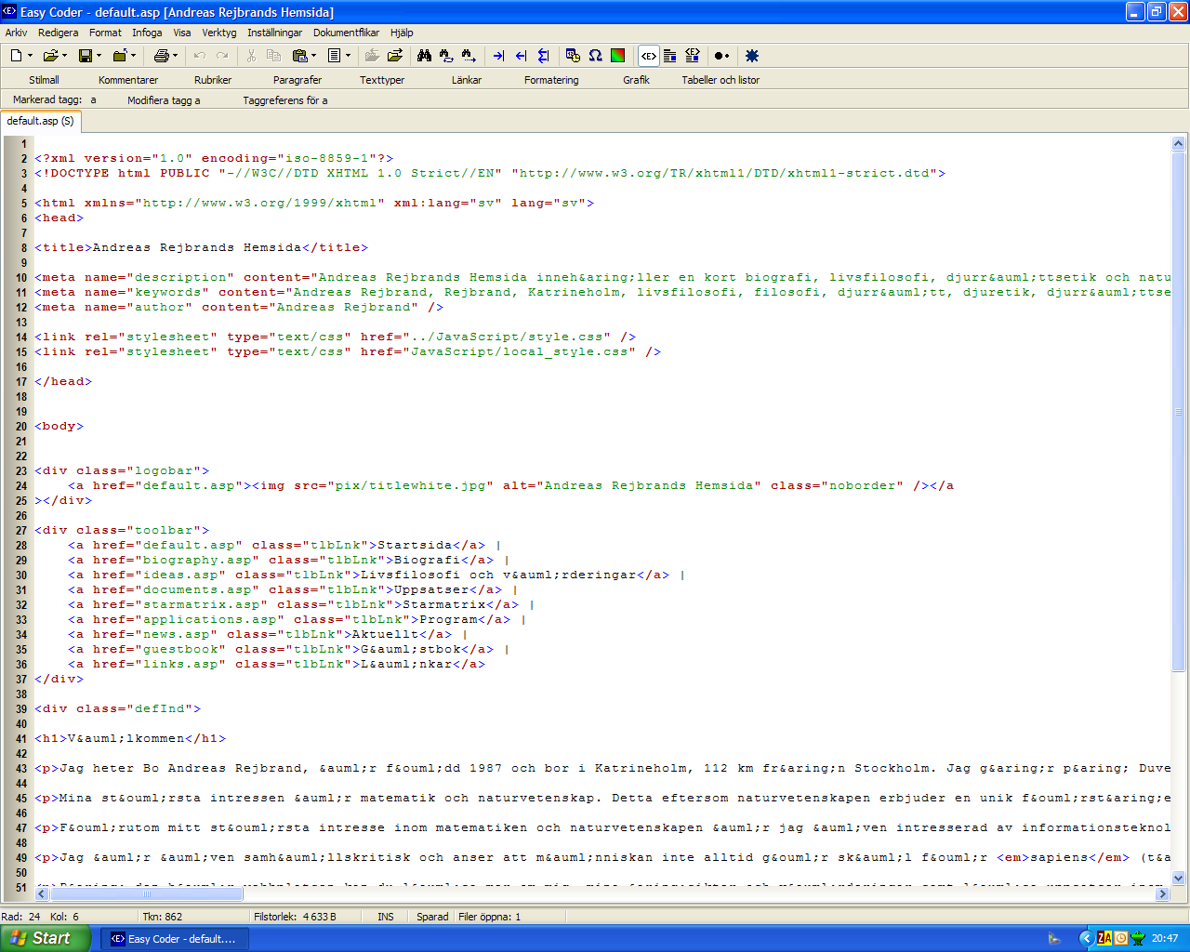Click the Texttyper button
The width and height of the screenshot is (1190, 952).
pos(382,80)
